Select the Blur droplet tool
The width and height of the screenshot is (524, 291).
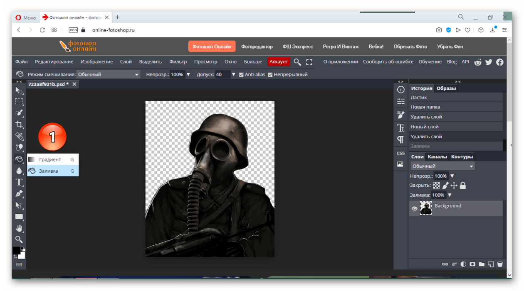19,171
